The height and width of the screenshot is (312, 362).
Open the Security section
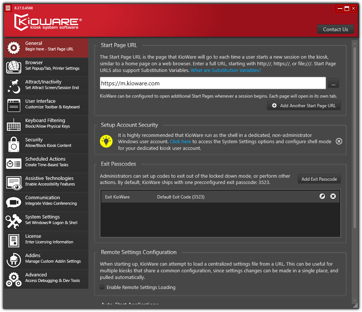pyautogui.click(x=46, y=144)
